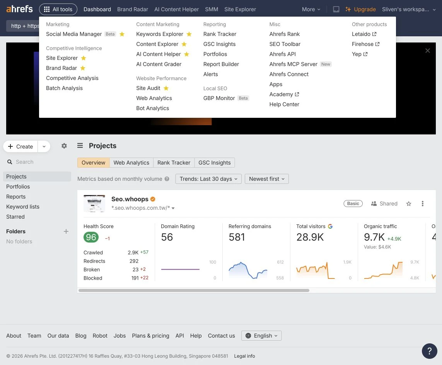Viewport: 442px width, 365px height.
Task: Click the Shared people icon label
Action: coord(384,204)
